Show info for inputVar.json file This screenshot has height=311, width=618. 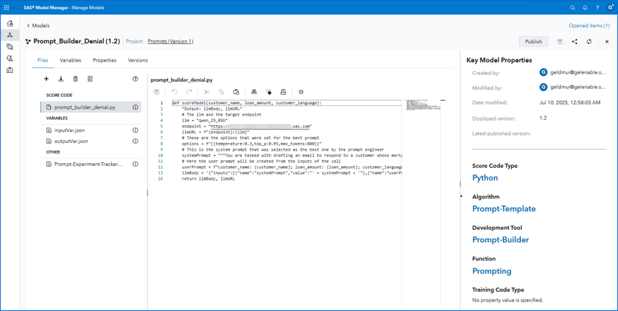pyautogui.click(x=135, y=130)
